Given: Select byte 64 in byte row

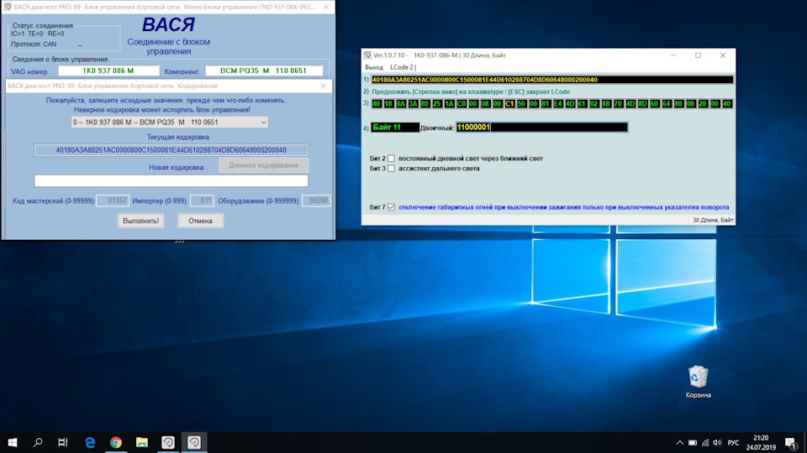Looking at the screenshot, I should pyautogui.click(x=667, y=104).
